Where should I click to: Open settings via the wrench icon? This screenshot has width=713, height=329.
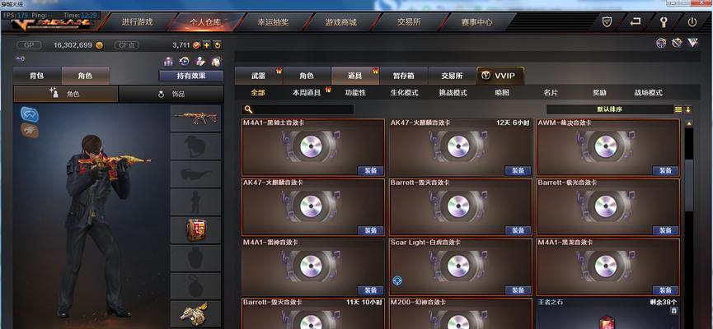664,21
